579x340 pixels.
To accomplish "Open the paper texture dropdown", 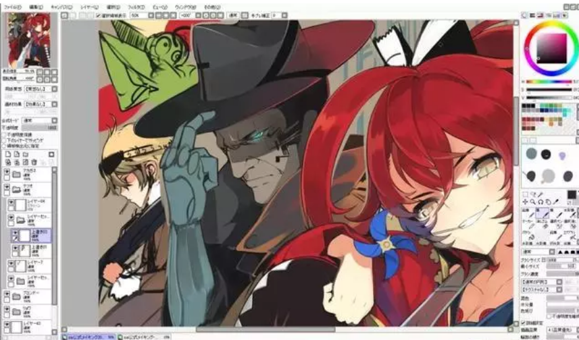I will point(41,89).
